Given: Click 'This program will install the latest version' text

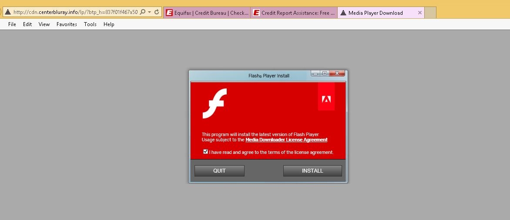Looking at the screenshot, I should click(260, 134).
